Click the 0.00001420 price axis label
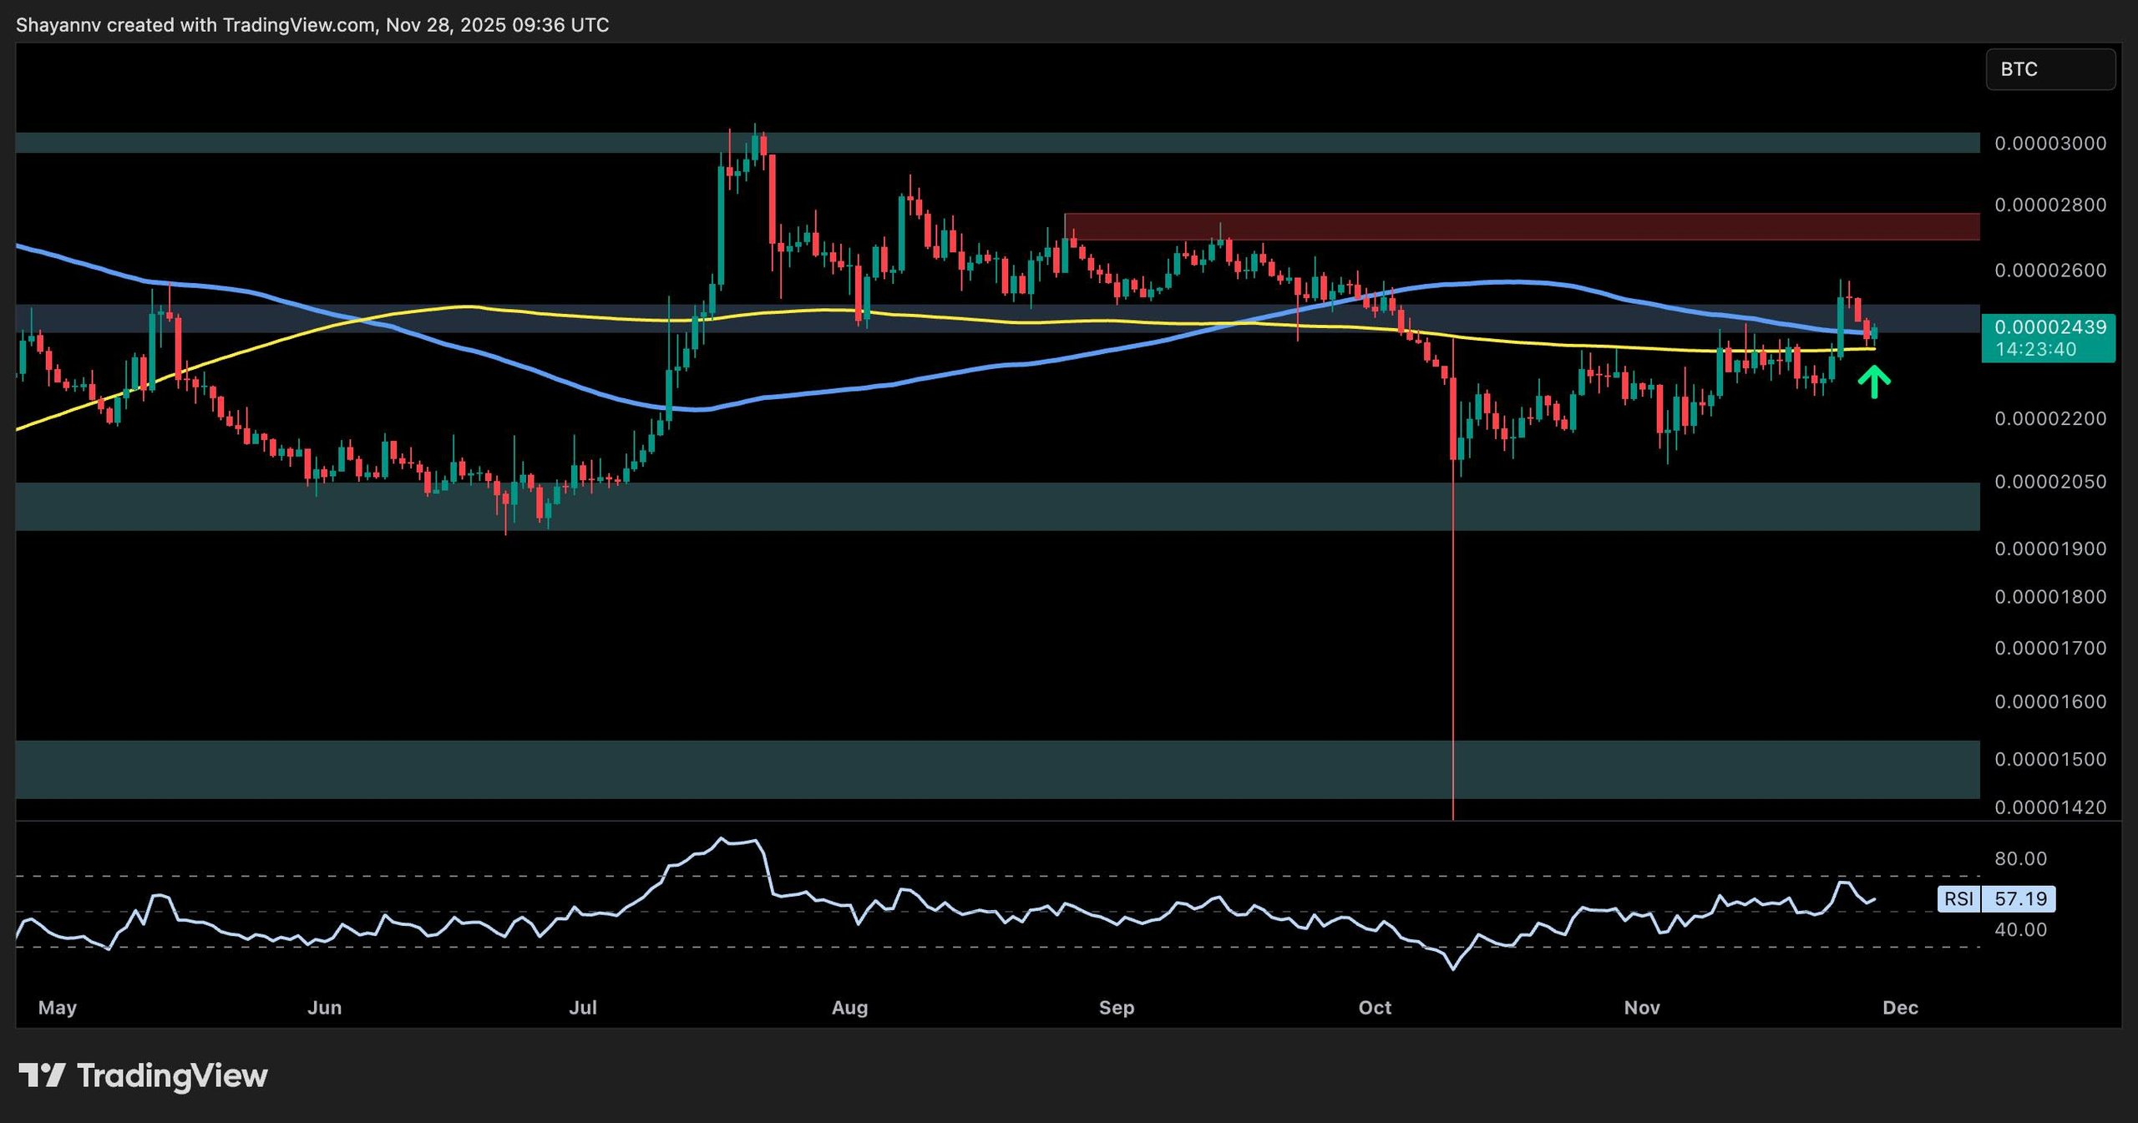 (x=2050, y=807)
